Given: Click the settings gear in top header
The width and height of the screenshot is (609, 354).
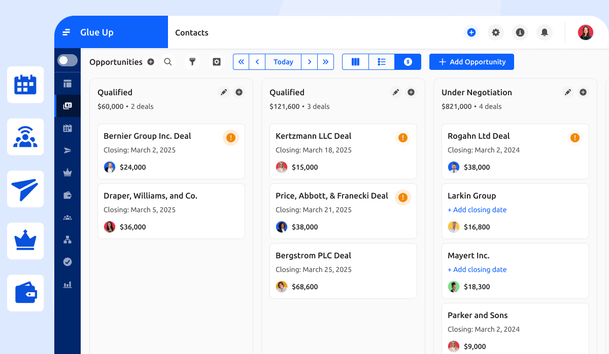Looking at the screenshot, I should point(496,32).
